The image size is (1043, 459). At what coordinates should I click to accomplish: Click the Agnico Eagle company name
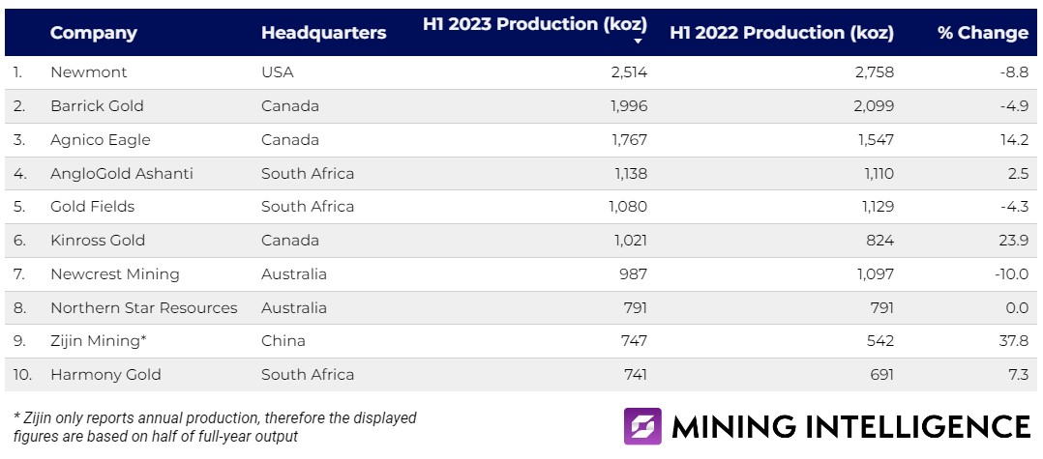(x=101, y=140)
